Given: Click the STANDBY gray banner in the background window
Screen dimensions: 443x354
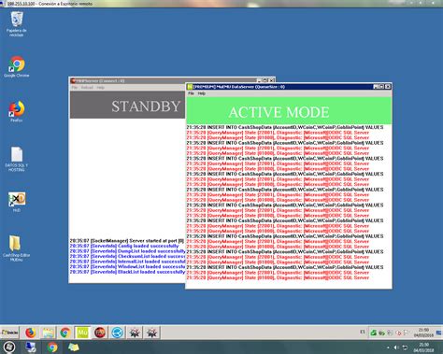Looking at the screenshot, I should click(128, 105).
